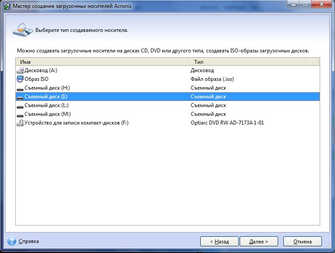This screenshot has width=335, height=253.
Task: Select the row Дисковод (A:)
Action: click(167, 70)
